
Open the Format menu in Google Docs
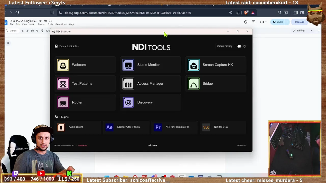pos(41,24)
